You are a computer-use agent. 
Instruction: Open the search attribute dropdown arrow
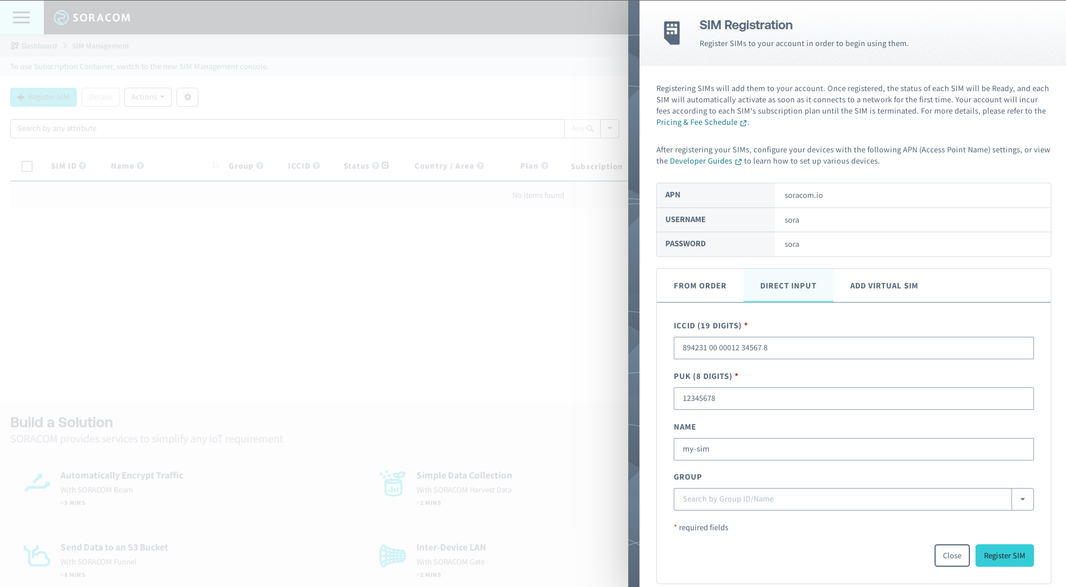(610, 129)
